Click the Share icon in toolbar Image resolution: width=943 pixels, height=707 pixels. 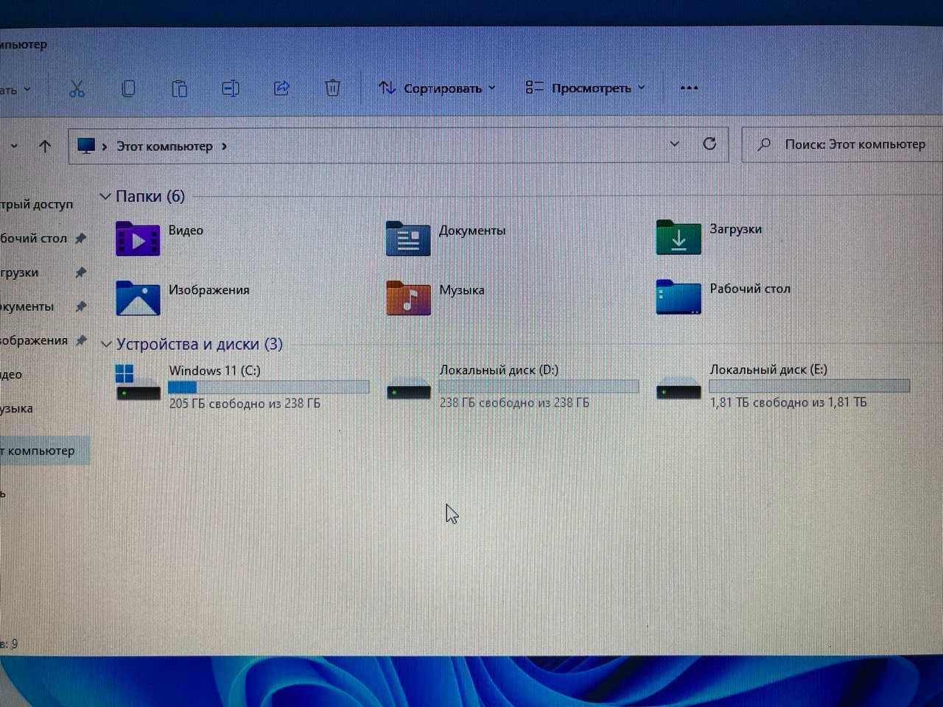[281, 88]
